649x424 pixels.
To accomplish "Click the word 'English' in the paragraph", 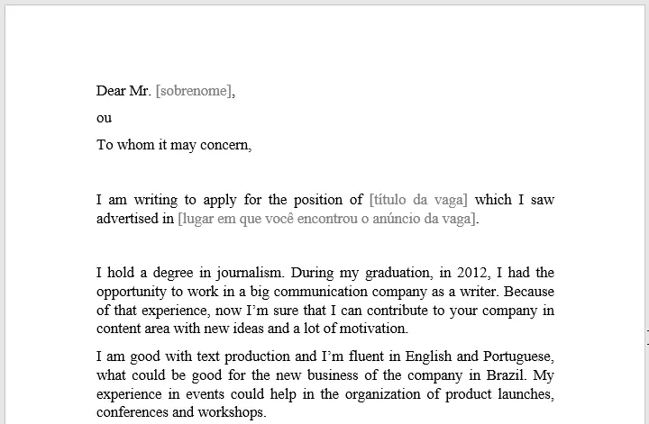I will coord(428,356).
